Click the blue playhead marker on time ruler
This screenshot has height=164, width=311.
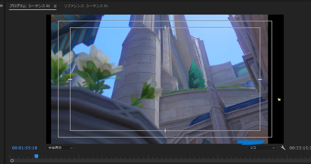click(x=36, y=156)
